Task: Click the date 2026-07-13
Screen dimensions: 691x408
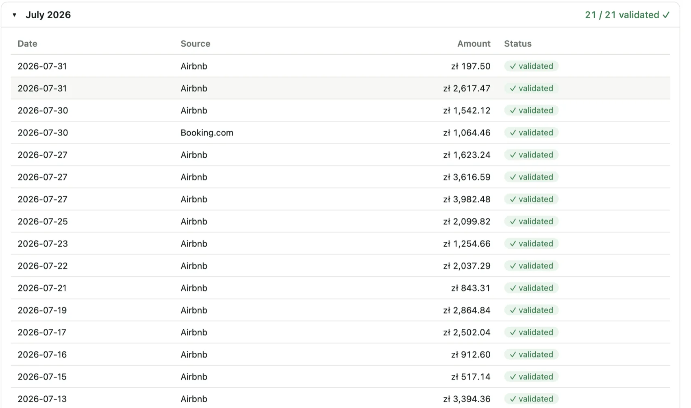Action: pos(42,399)
